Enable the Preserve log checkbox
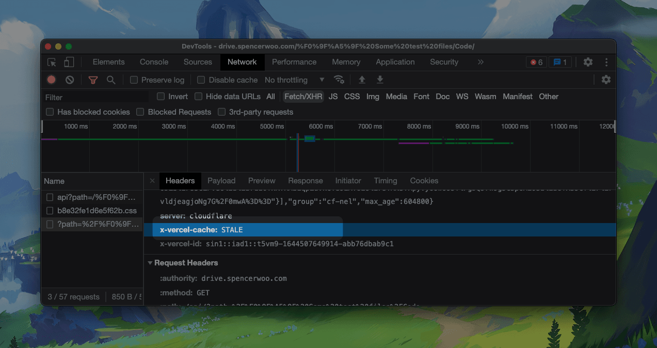The image size is (657, 348). pyautogui.click(x=134, y=80)
